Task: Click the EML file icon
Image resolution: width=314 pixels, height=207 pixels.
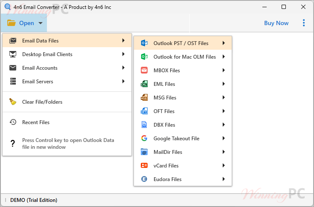Action: 144,84
